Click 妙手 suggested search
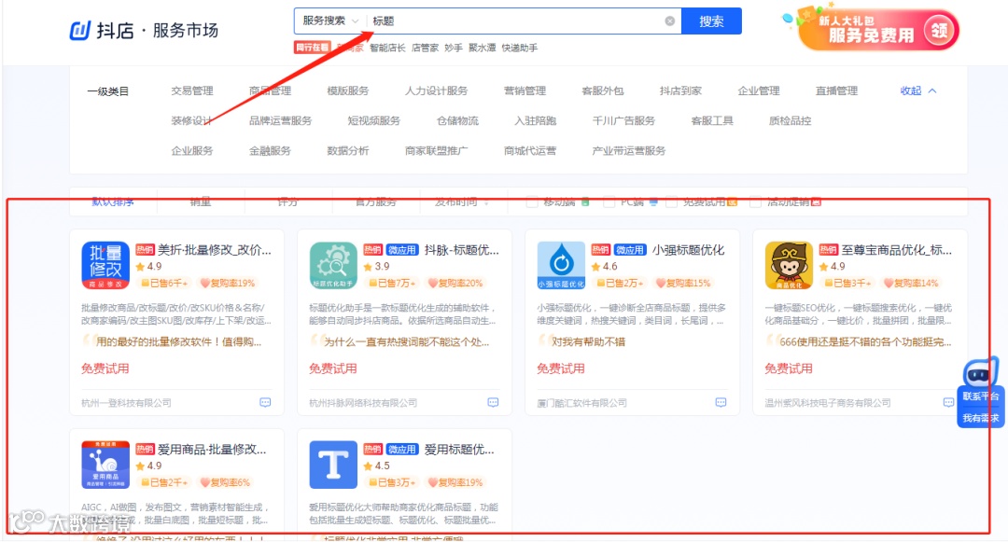This screenshot has height=542, width=1008. (x=454, y=48)
